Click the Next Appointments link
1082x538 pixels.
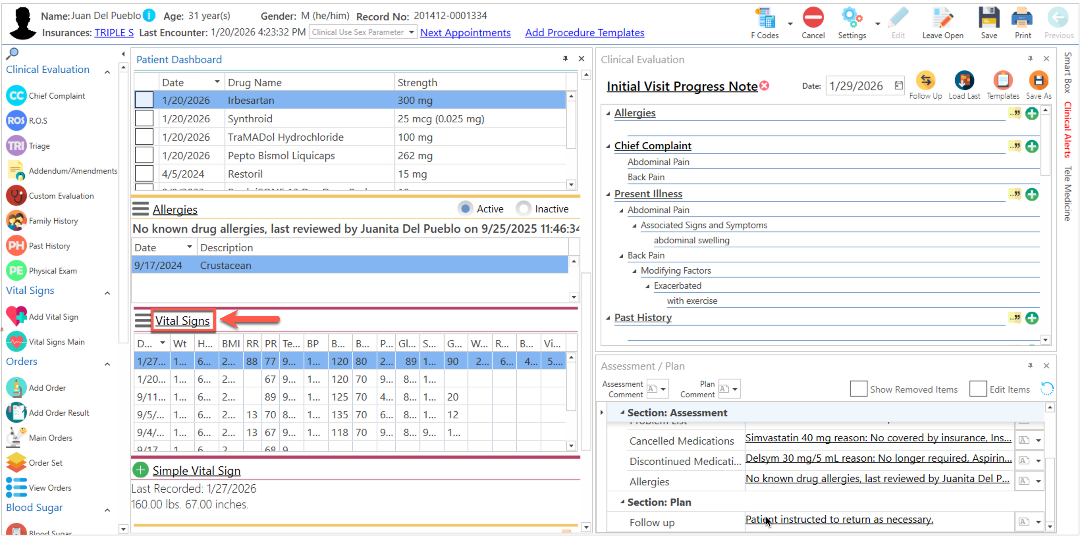(465, 32)
